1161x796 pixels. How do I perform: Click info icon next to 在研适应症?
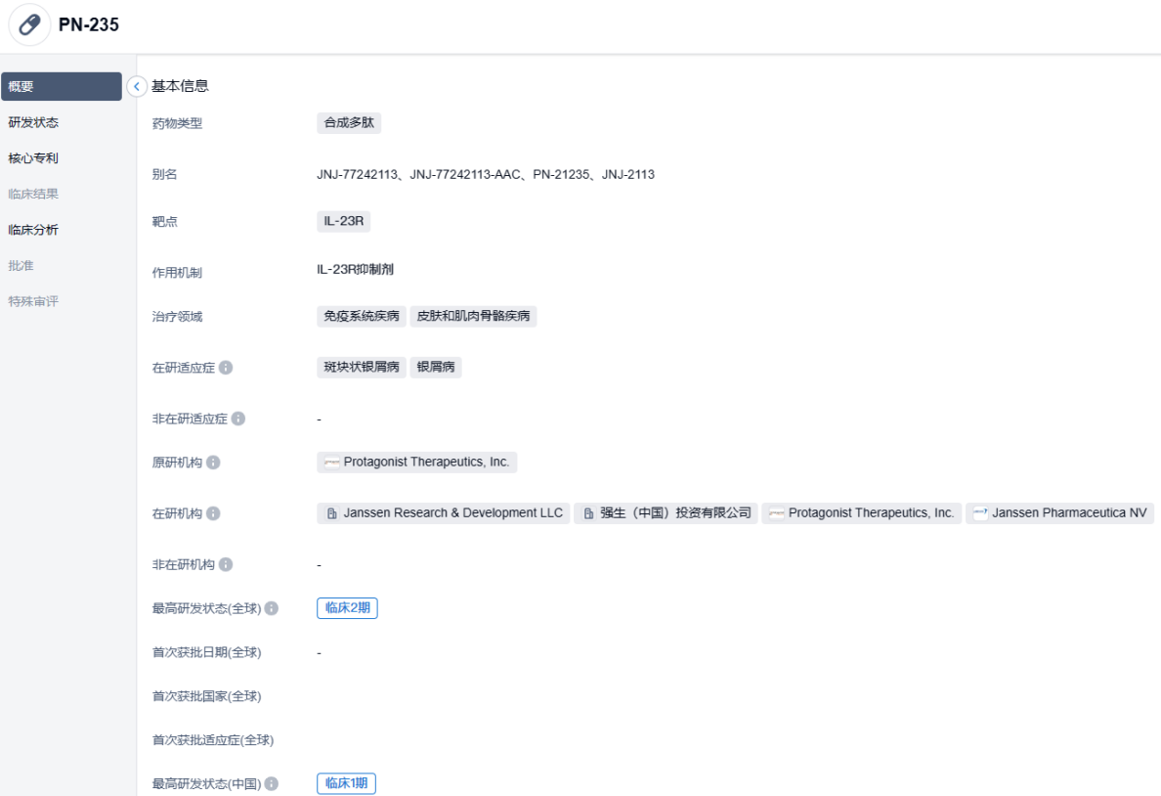click(x=226, y=368)
